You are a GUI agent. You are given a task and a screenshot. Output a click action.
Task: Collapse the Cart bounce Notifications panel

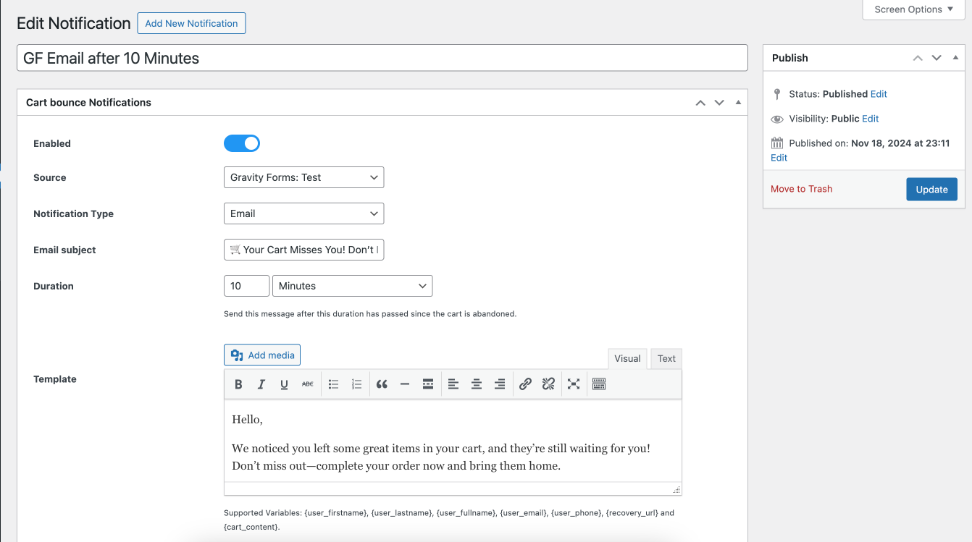pos(738,103)
